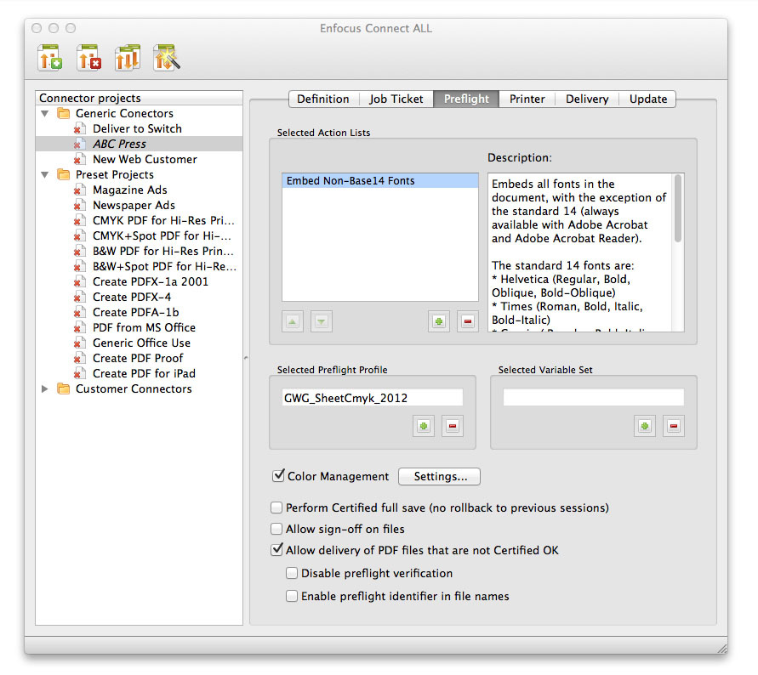Switch to the Job Ticket tab
The height and width of the screenshot is (675, 758).
pos(396,99)
